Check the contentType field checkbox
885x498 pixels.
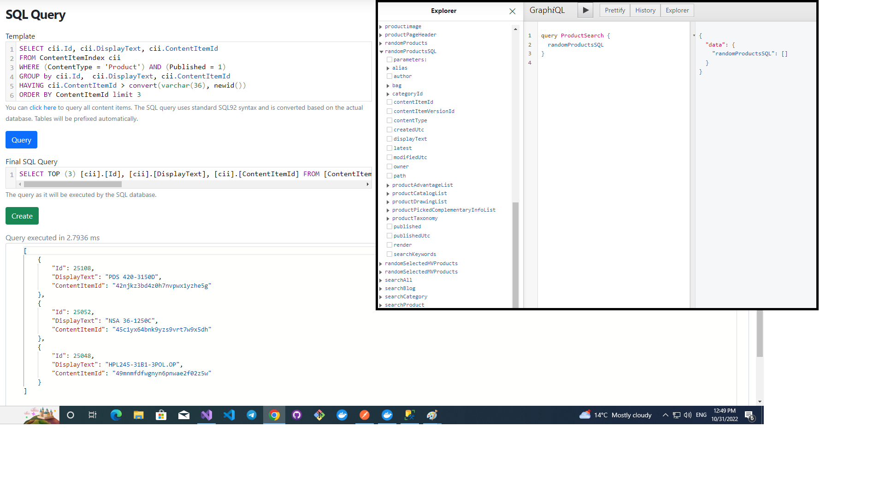(x=389, y=120)
